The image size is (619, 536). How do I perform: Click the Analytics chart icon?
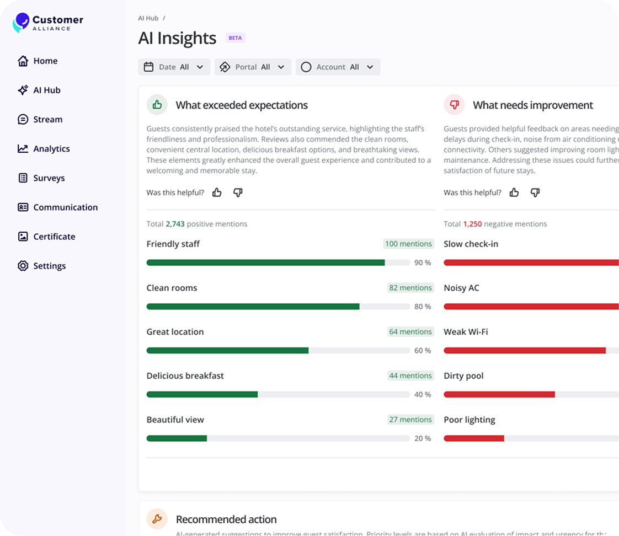[x=23, y=148]
